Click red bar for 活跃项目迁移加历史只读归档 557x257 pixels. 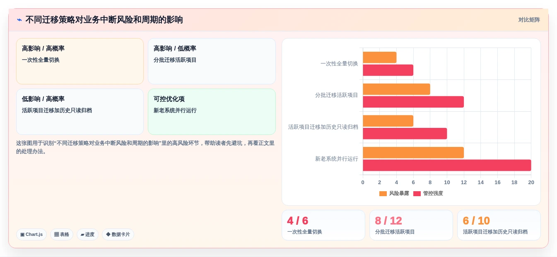405,134
